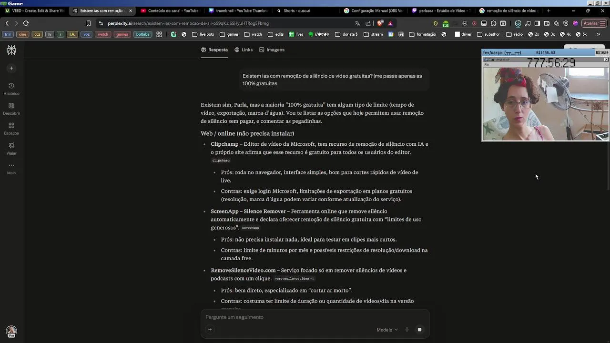Open the screenapp source citation
The height and width of the screenshot is (343, 610).
(x=250, y=228)
